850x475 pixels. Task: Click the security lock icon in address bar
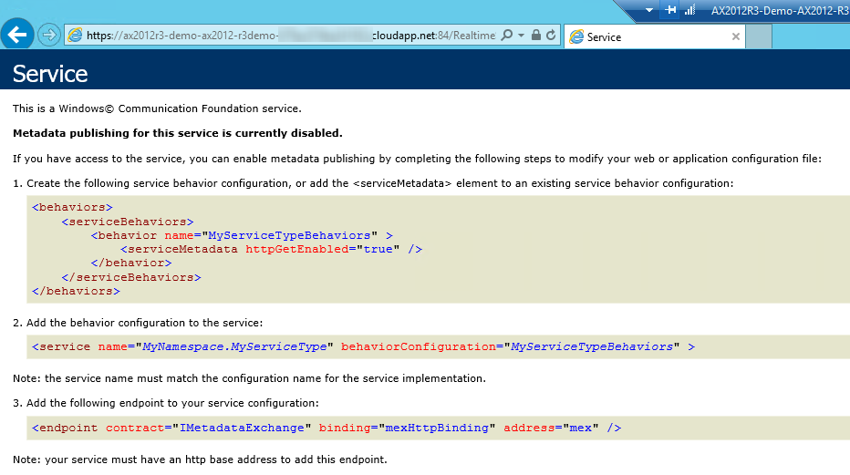pos(536,36)
